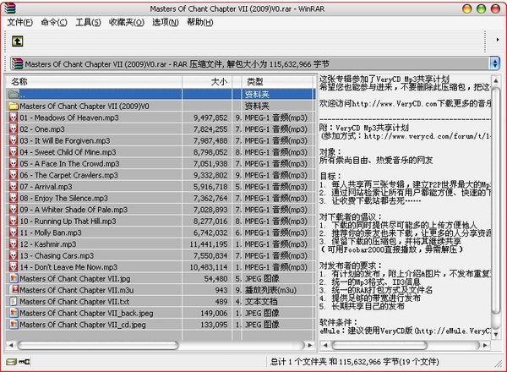
Task: Click the mp3 icon for 13 - Chasing Cars.mp3
Action: pyautogui.click(x=14, y=255)
